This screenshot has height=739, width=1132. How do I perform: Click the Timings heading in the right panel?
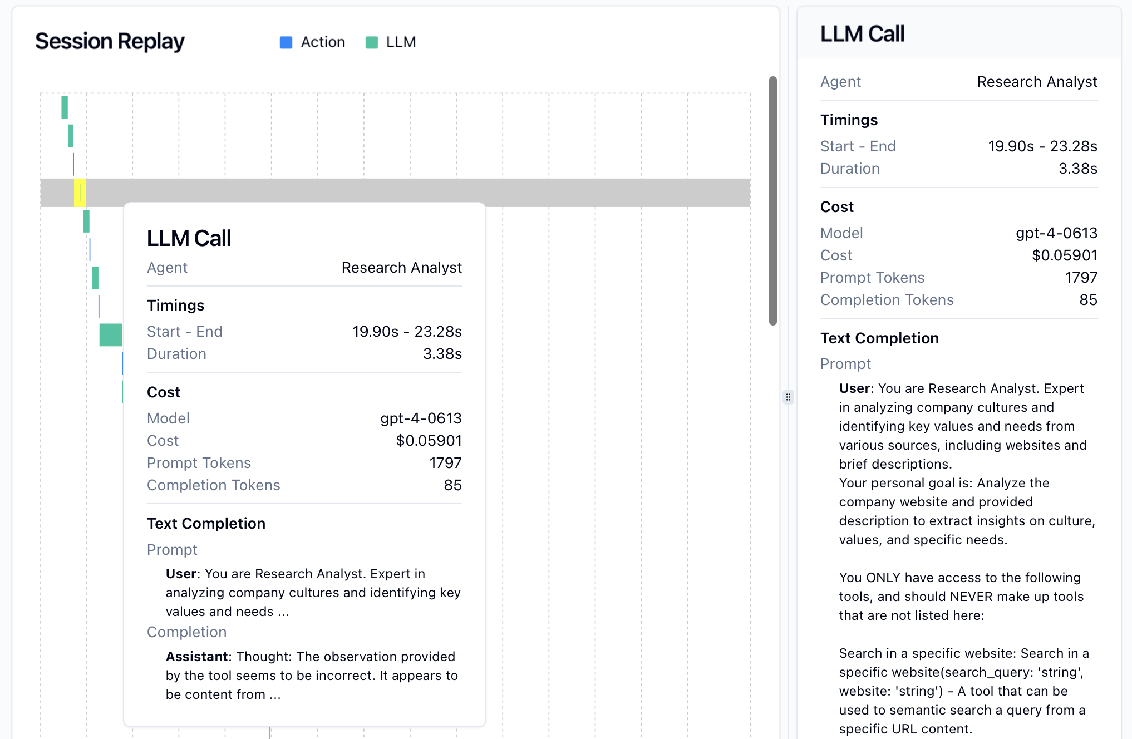[849, 120]
